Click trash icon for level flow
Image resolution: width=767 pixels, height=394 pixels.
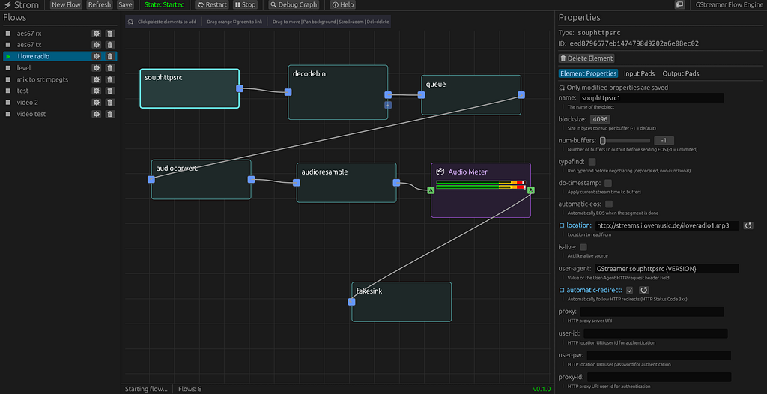tap(110, 67)
